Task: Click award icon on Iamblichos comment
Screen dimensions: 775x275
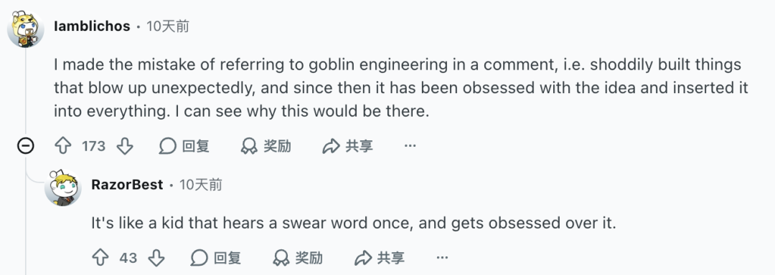Action: (x=249, y=146)
